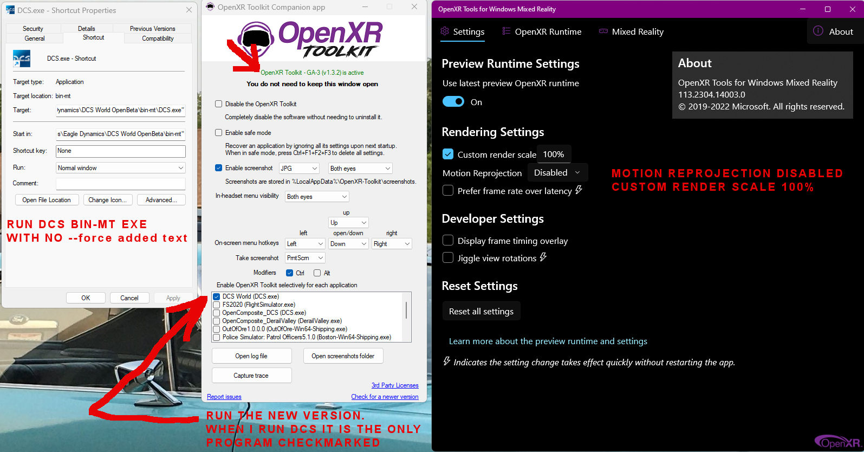Check FS2020 (FlightSimulator.exe) entry
Viewport: 864px width, 452px height.
coord(217,305)
